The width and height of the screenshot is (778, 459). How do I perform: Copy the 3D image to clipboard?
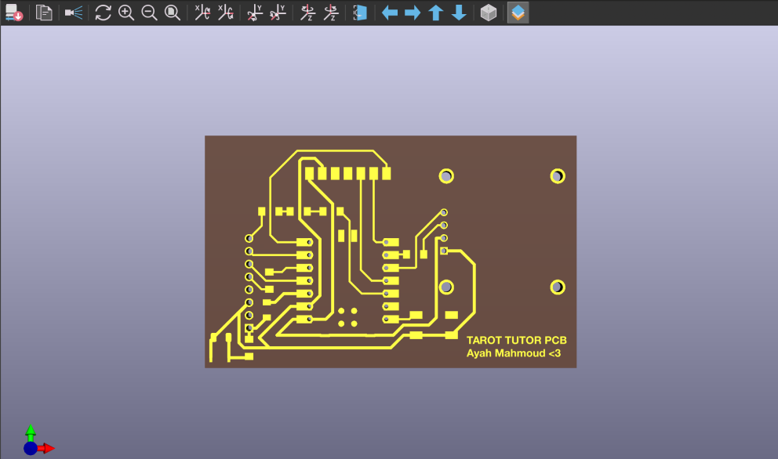click(45, 13)
